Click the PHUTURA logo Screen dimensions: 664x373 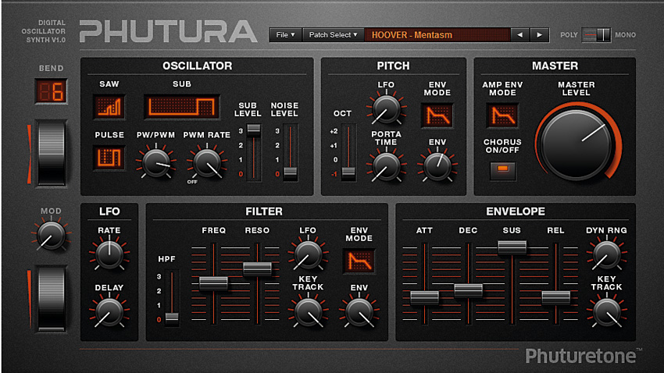[x=168, y=32]
